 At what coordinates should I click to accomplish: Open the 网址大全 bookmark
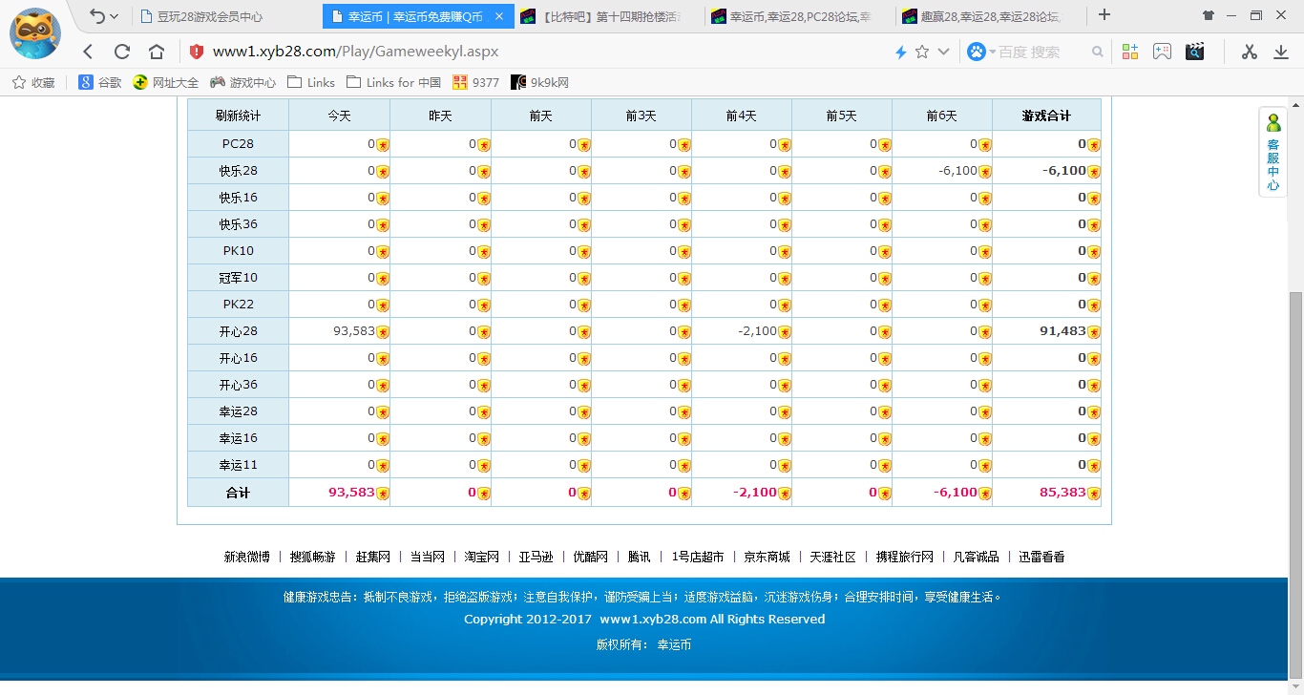pos(166,83)
